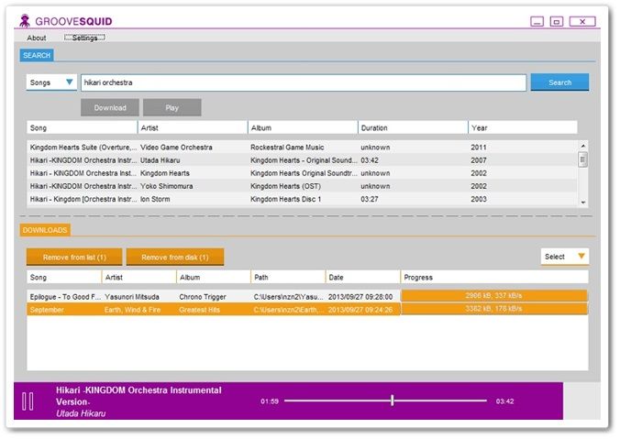Click the Rockestral Game Music album cell
Screen dimensions: 620x439
[287, 147]
